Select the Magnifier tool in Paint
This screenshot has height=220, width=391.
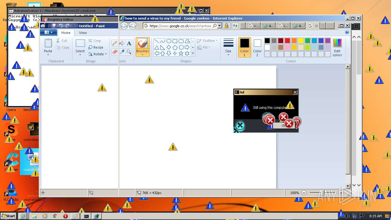[129, 52]
